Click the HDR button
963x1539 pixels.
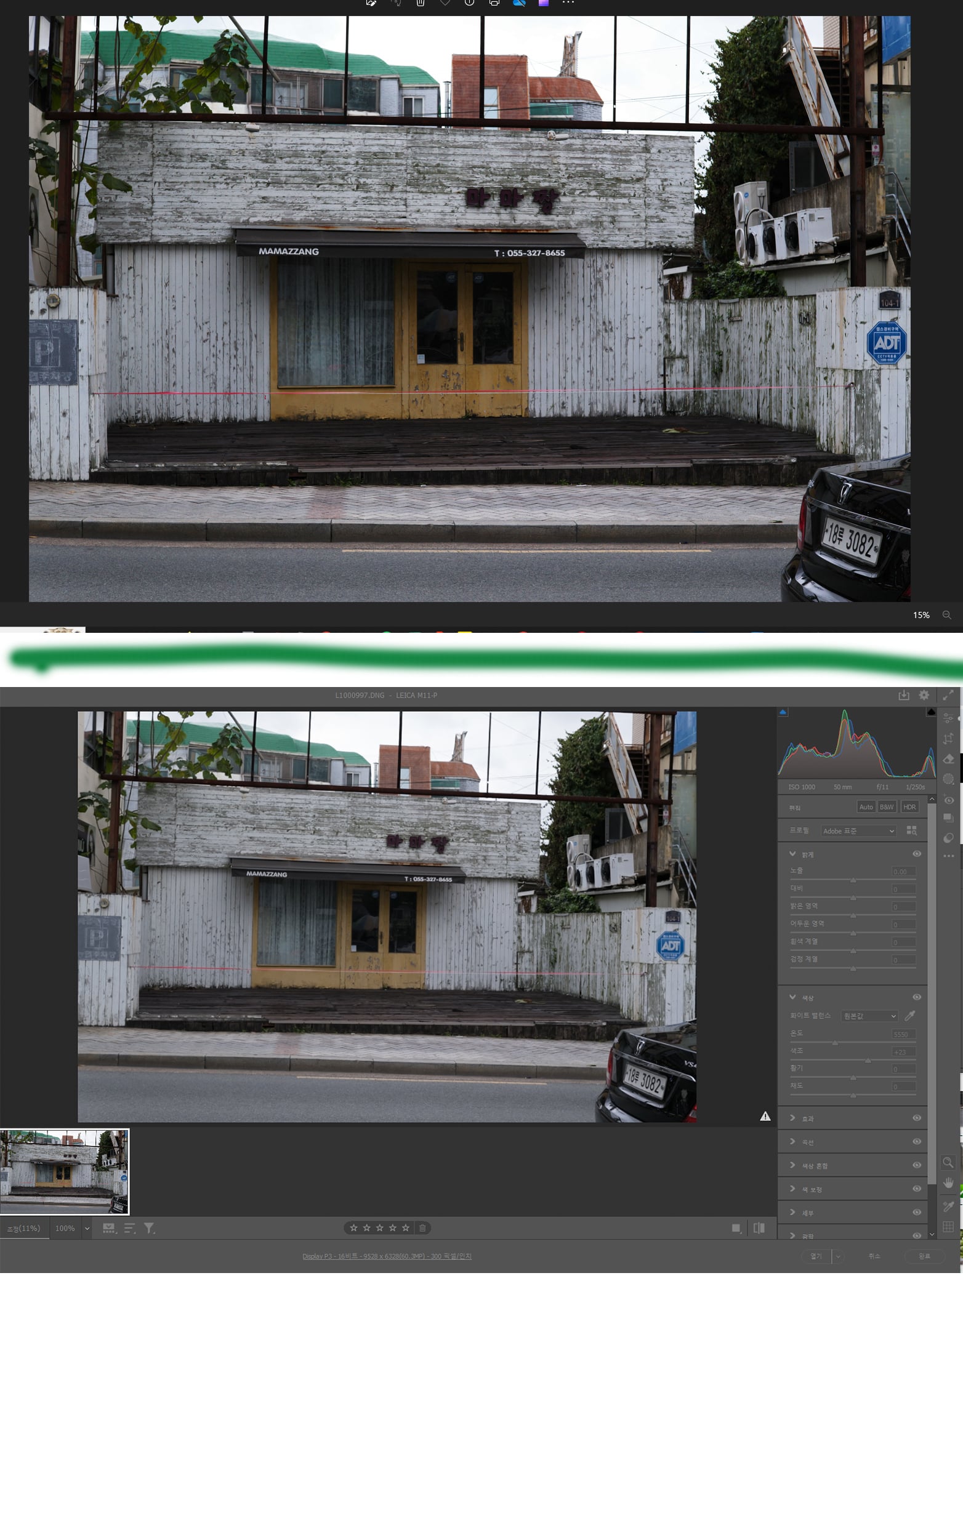pyautogui.click(x=909, y=807)
